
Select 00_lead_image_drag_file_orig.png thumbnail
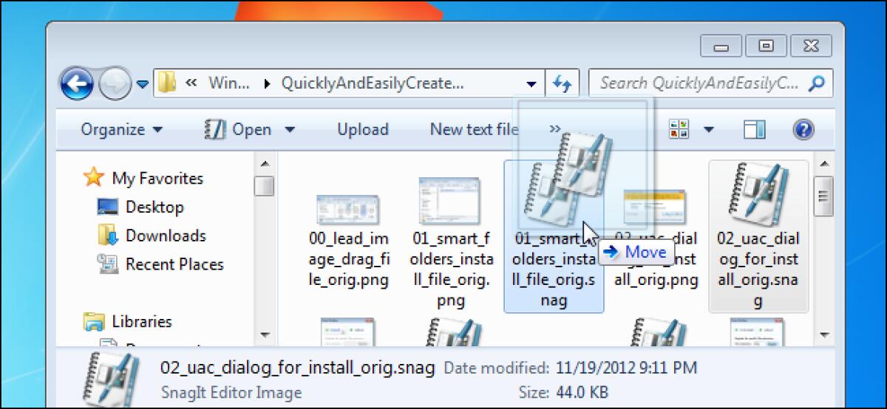pyautogui.click(x=348, y=209)
